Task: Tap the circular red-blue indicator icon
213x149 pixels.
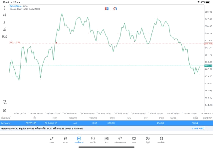Action: [x=115, y=8]
